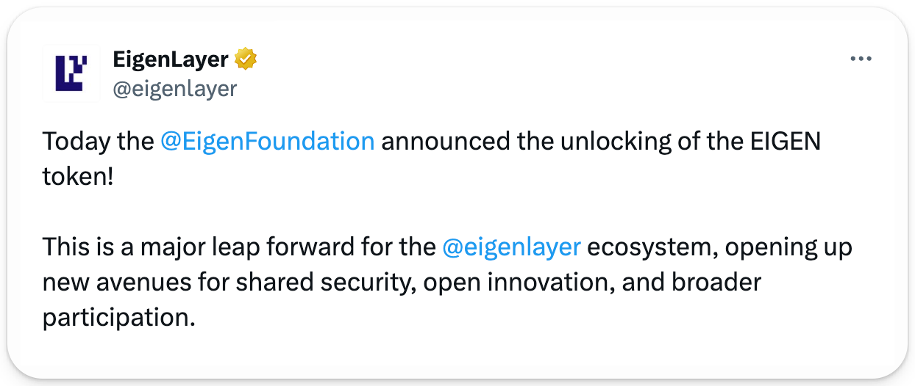Click the gold verified badge

pyautogui.click(x=245, y=59)
